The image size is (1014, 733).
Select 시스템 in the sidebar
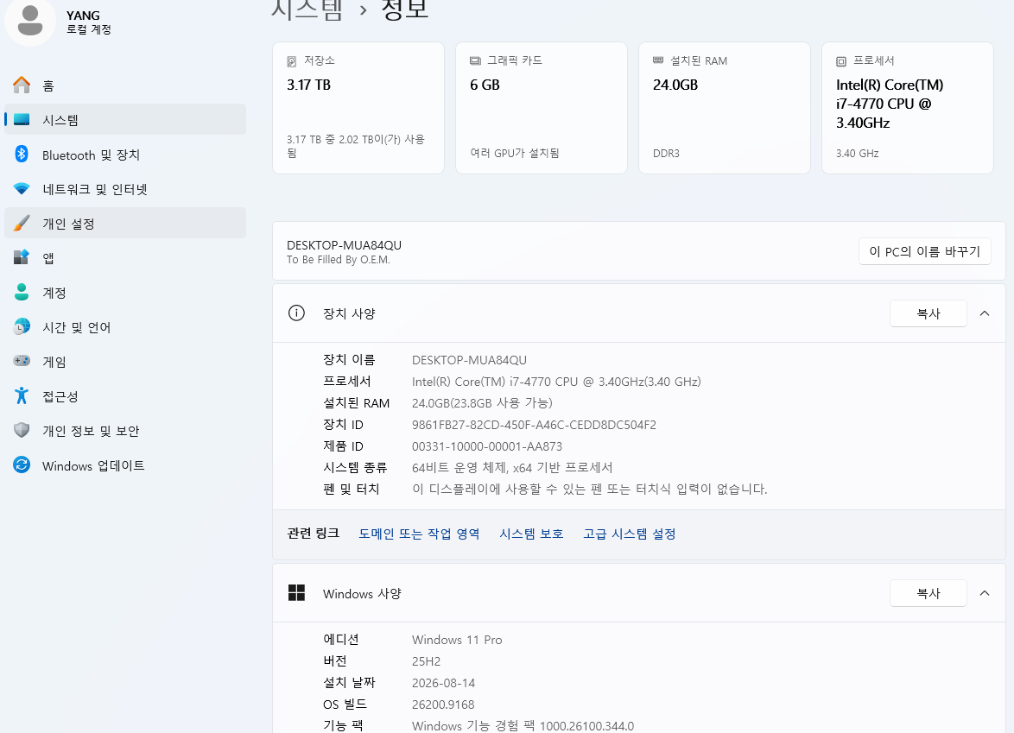[125, 120]
